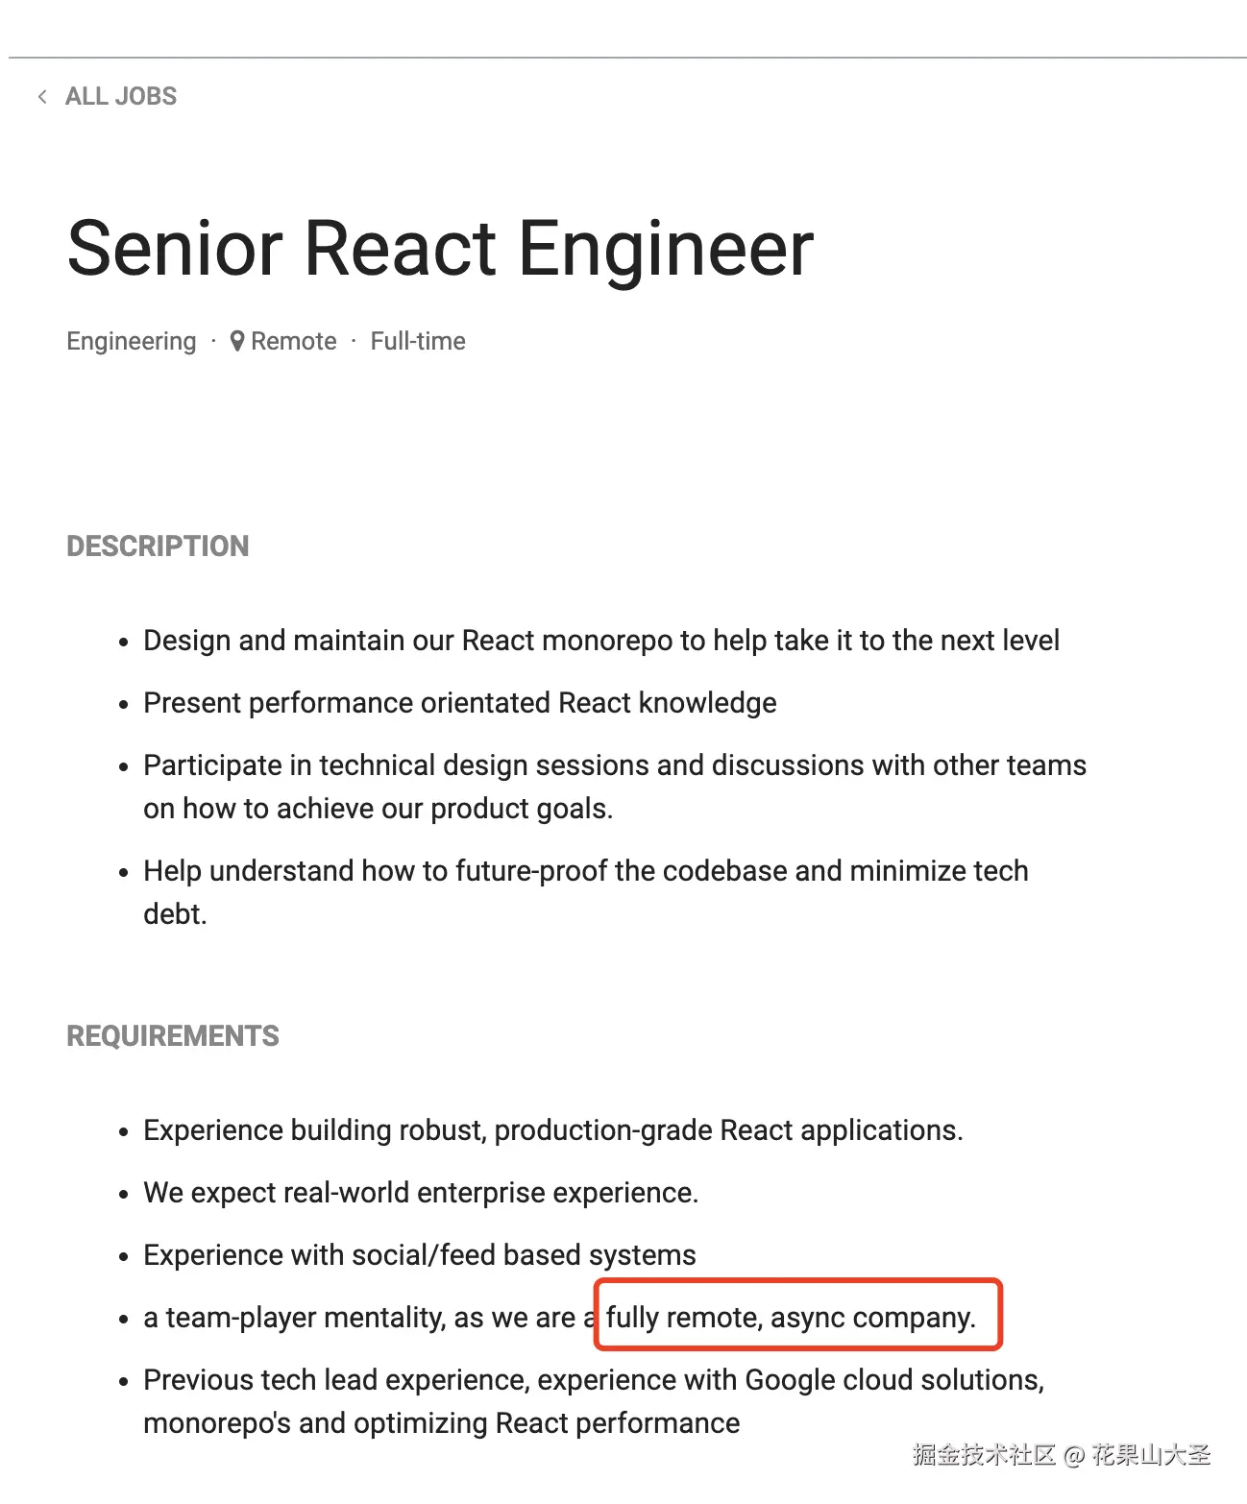This screenshot has height=1504, width=1247.
Task: Select the Engineering department label
Action: coord(131,341)
